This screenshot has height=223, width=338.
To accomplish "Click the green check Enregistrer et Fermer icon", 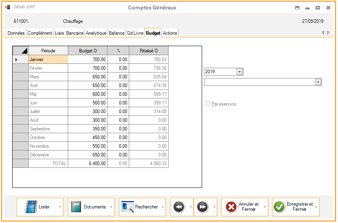I will pos(280,207).
